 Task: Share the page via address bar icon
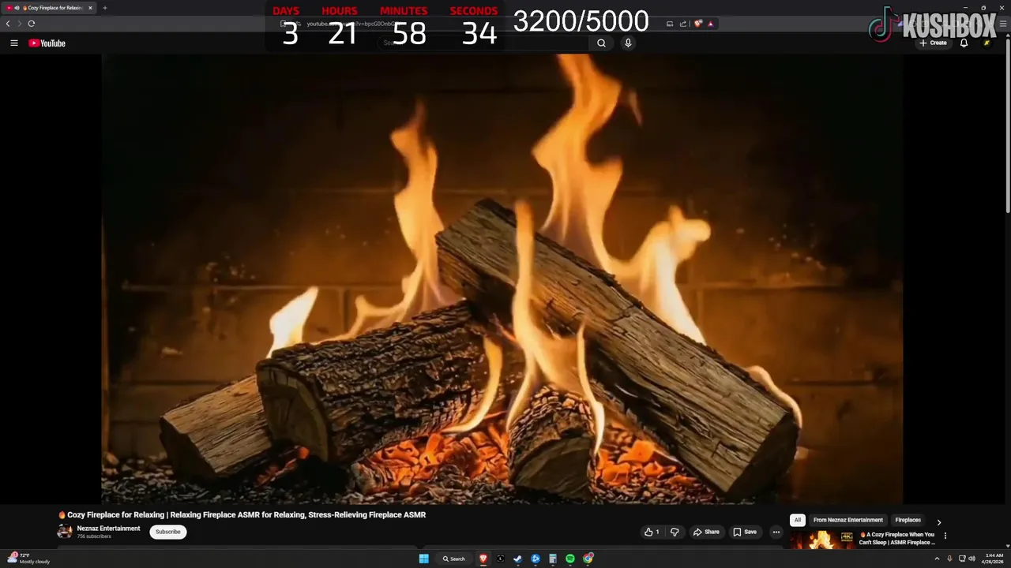pos(683,24)
